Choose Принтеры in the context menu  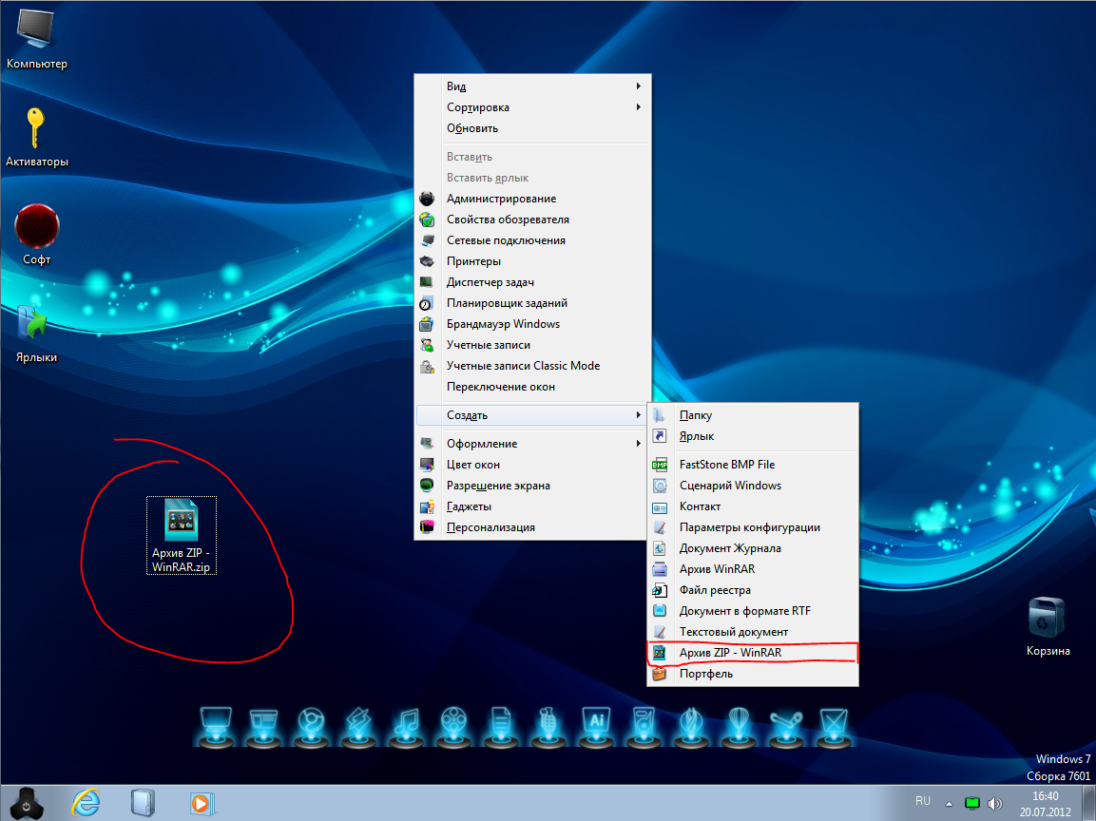click(532, 261)
